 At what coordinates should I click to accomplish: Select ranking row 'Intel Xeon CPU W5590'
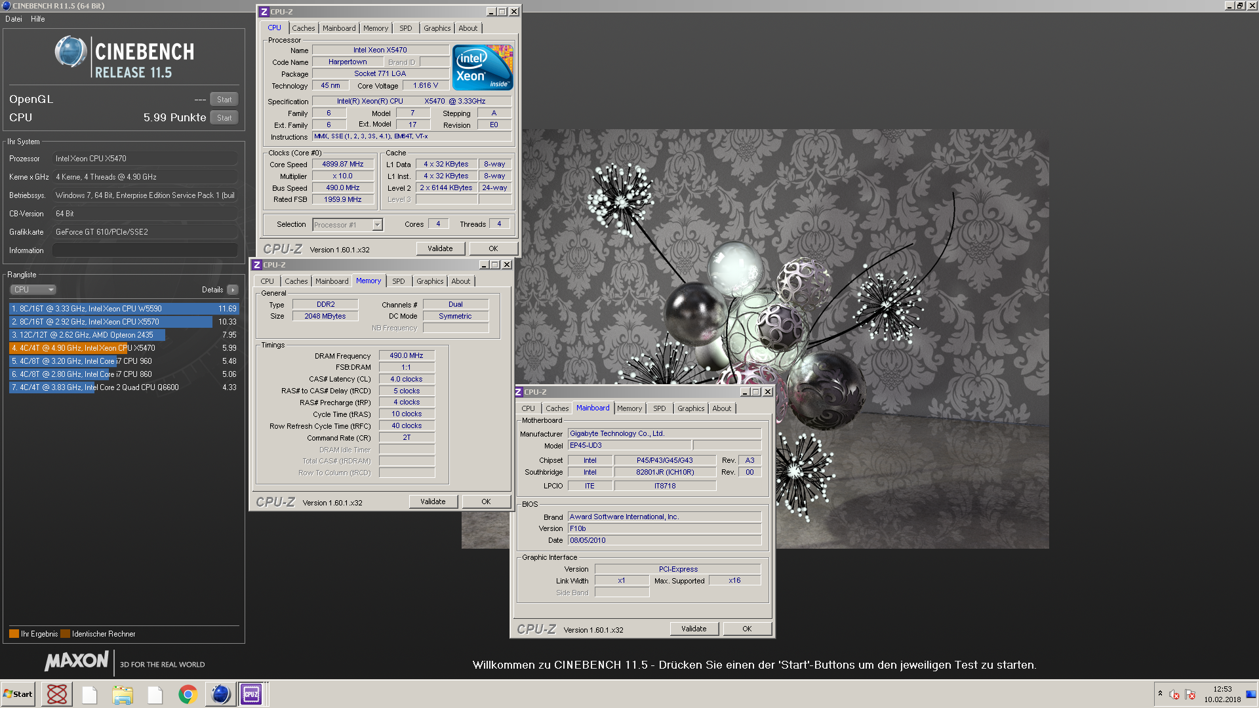(x=124, y=309)
